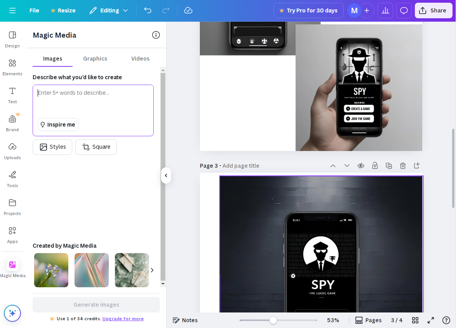Move Page 3 down with chevron

pyautogui.click(x=347, y=166)
